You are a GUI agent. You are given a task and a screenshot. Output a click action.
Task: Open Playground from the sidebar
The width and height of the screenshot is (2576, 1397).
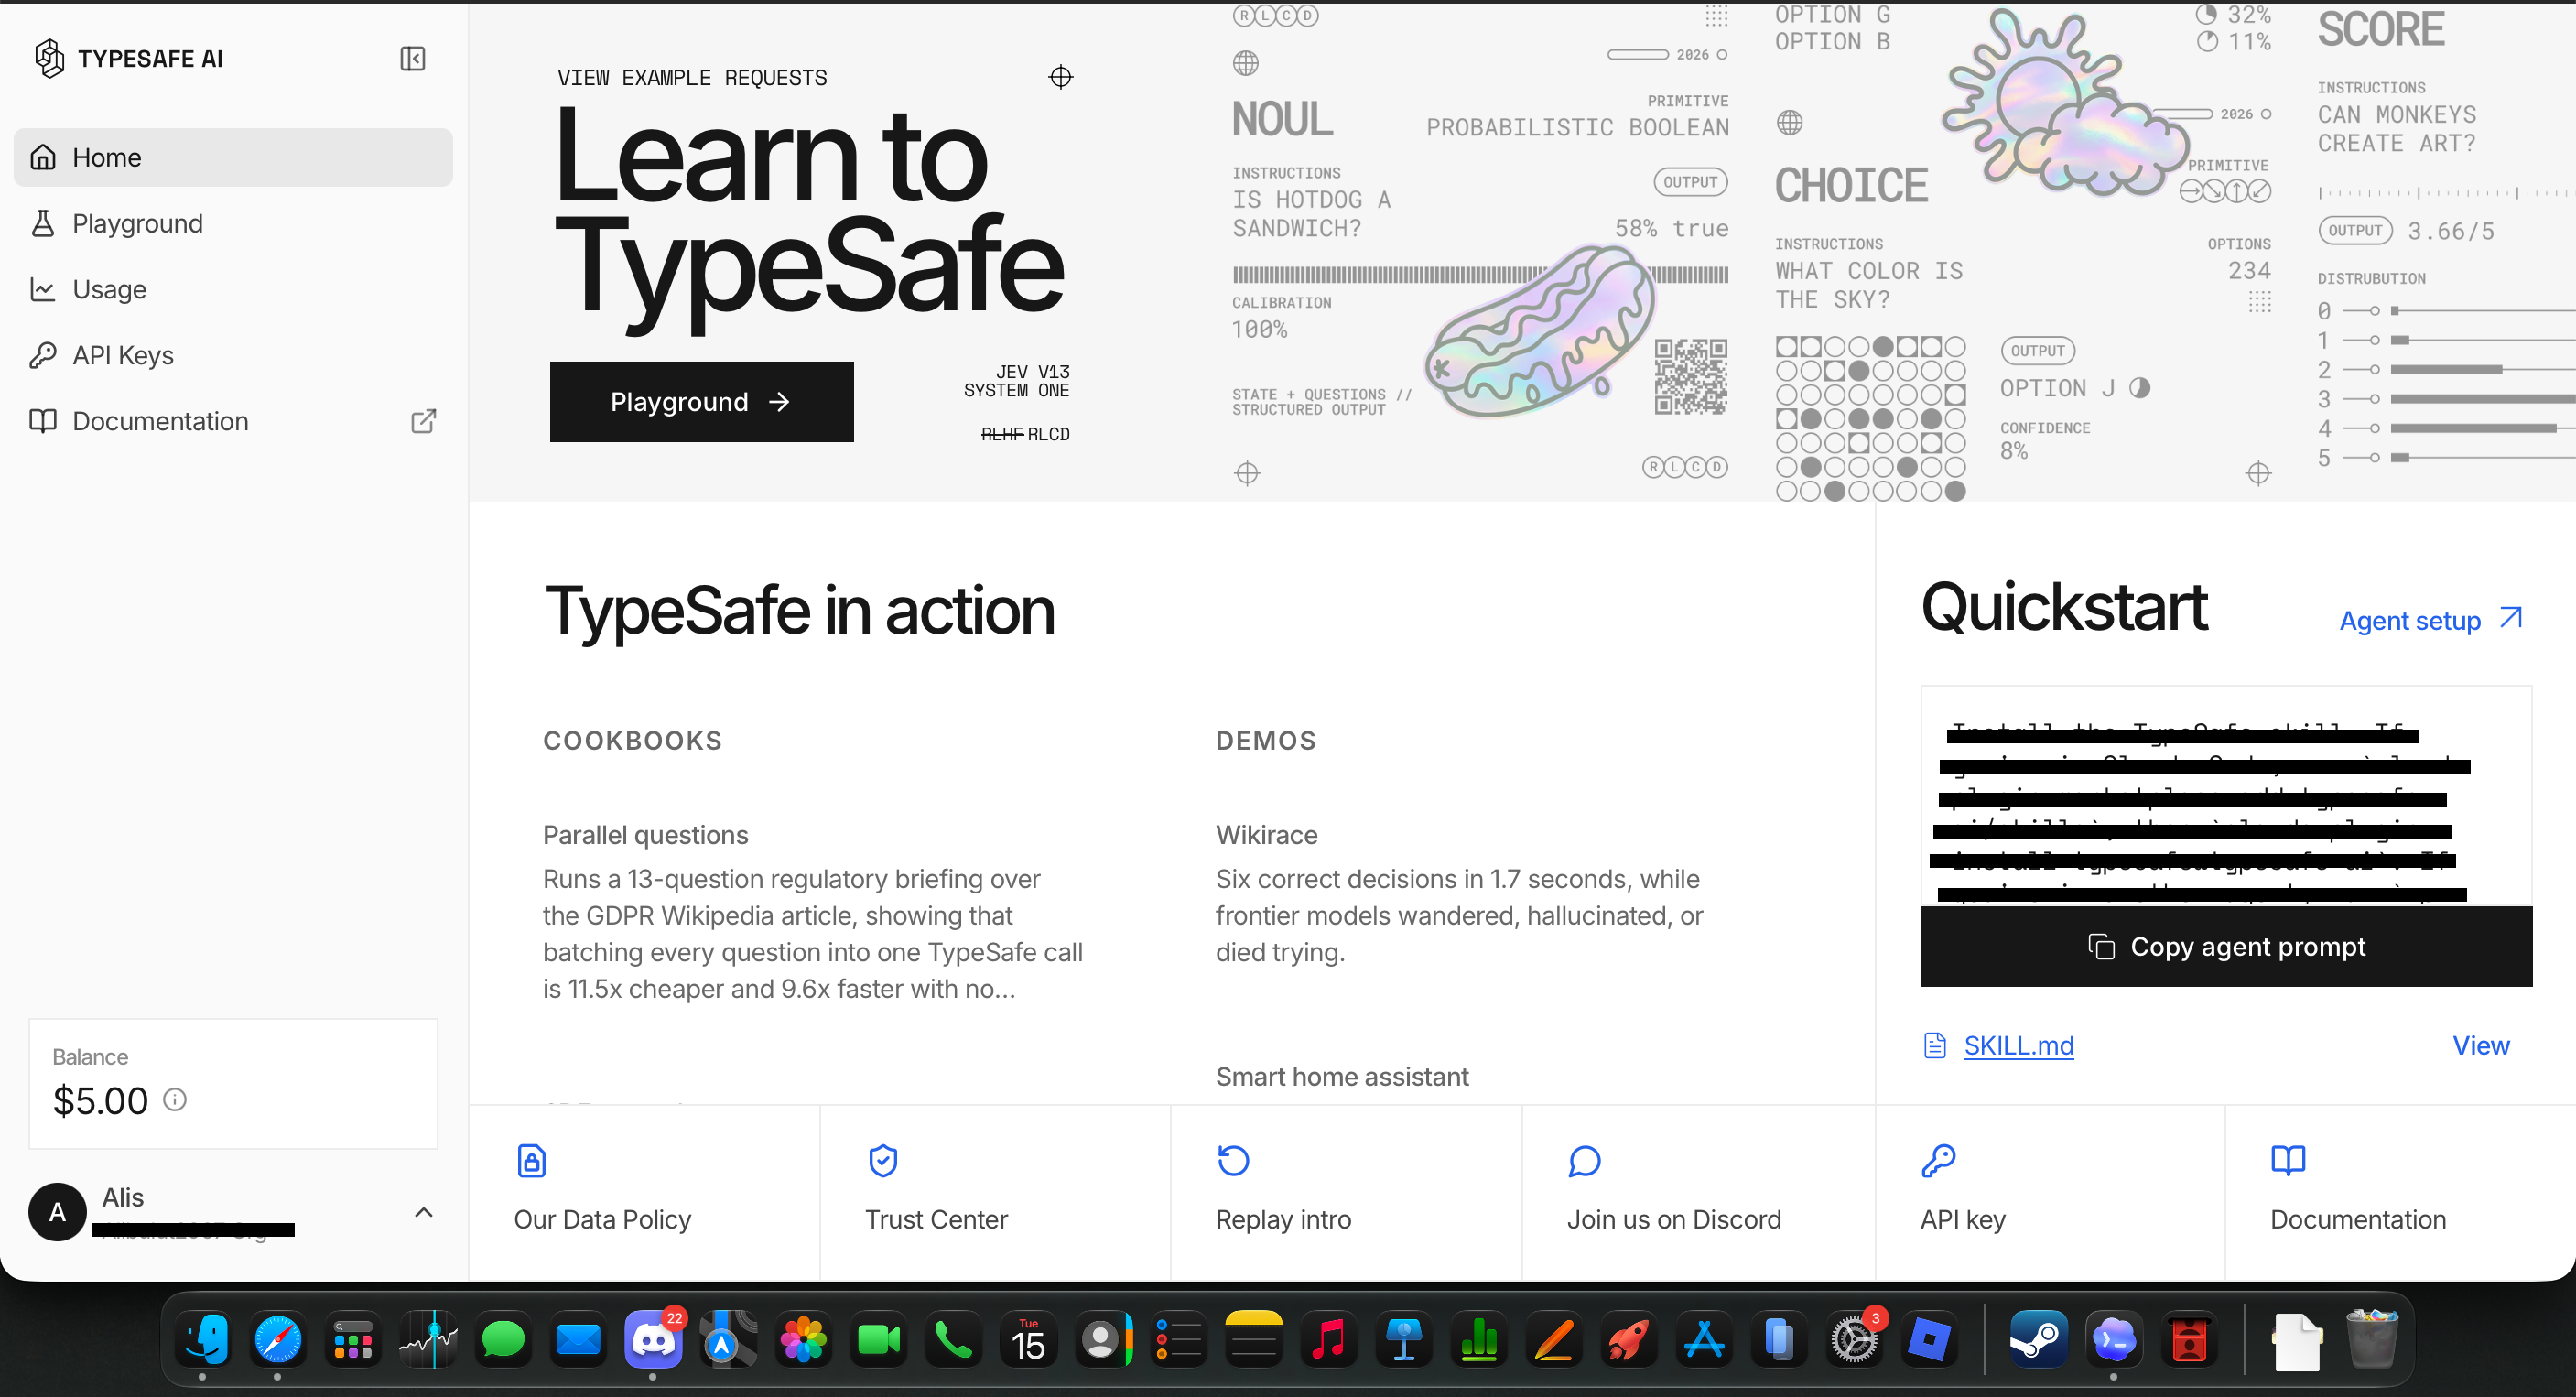click(x=233, y=223)
